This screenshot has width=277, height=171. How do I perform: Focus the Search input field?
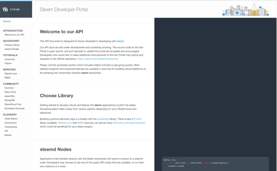[x=16, y=21]
